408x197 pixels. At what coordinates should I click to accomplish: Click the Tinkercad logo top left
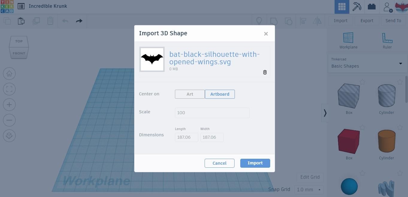(x=7, y=6)
